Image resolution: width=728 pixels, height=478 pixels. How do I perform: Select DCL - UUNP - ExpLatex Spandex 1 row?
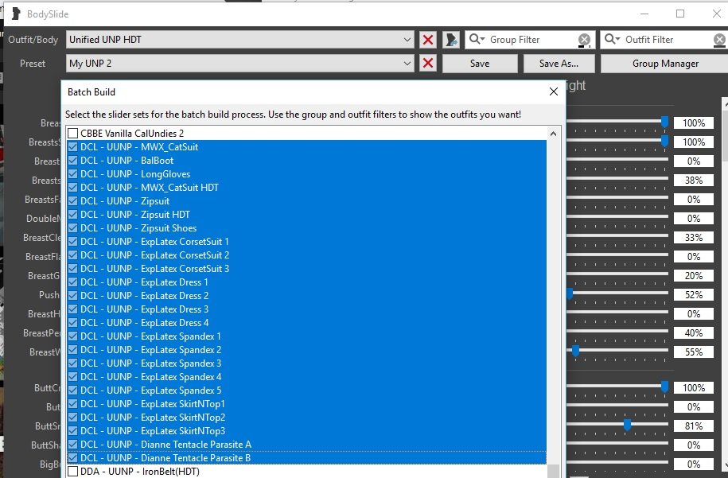click(306, 336)
